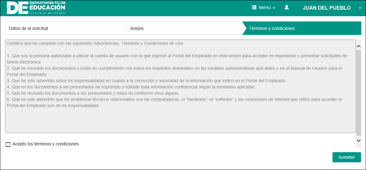Image resolution: width=366 pixels, height=170 pixels.
Task: Click the 'Acepto los términos y condiciones' label
Action: tap(46, 144)
